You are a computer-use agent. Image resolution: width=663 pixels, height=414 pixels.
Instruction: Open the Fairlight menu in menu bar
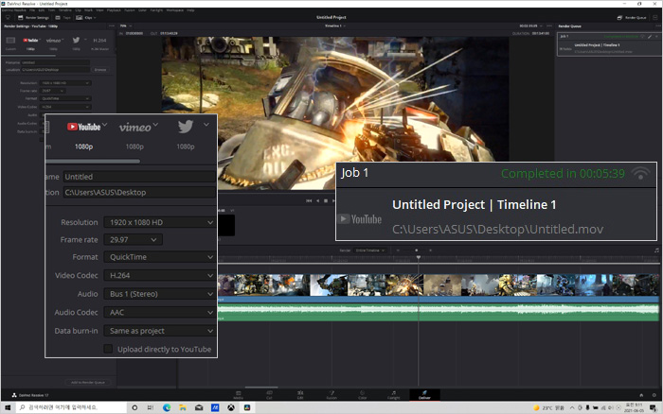click(156, 10)
